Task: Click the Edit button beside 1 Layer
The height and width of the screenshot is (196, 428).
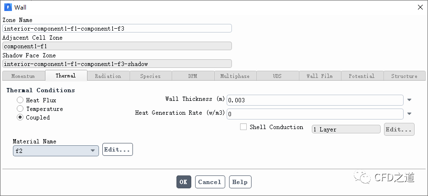Action: click(399, 130)
